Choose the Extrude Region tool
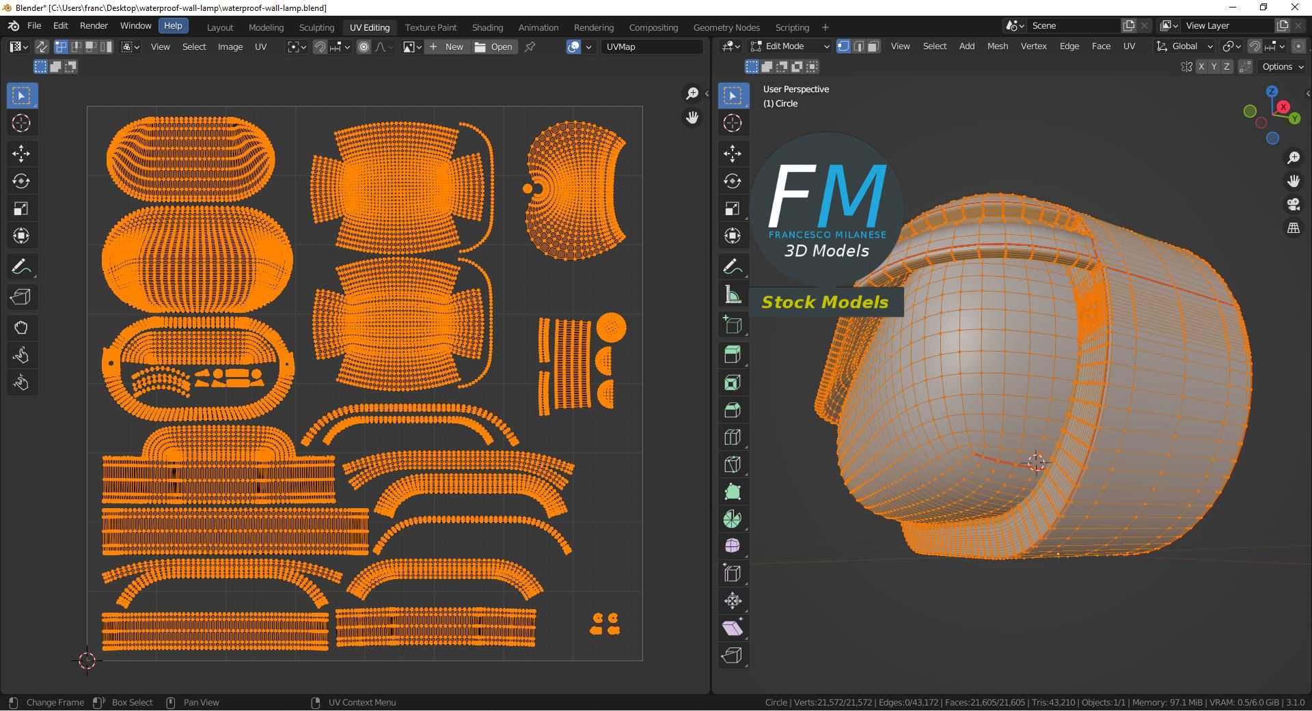The width and height of the screenshot is (1312, 711). [x=733, y=355]
